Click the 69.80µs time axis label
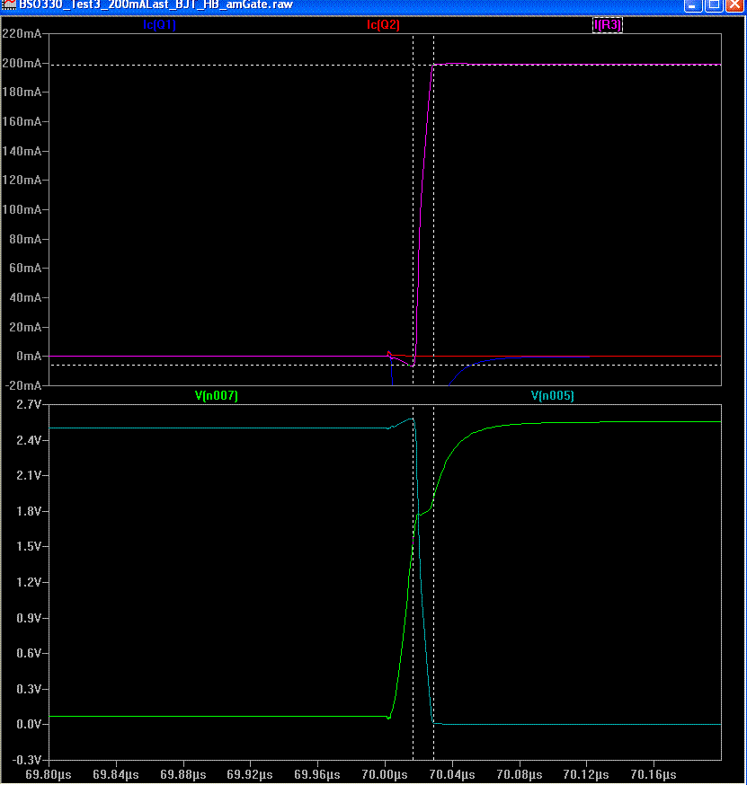747x785 pixels. pyautogui.click(x=49, y=775)
